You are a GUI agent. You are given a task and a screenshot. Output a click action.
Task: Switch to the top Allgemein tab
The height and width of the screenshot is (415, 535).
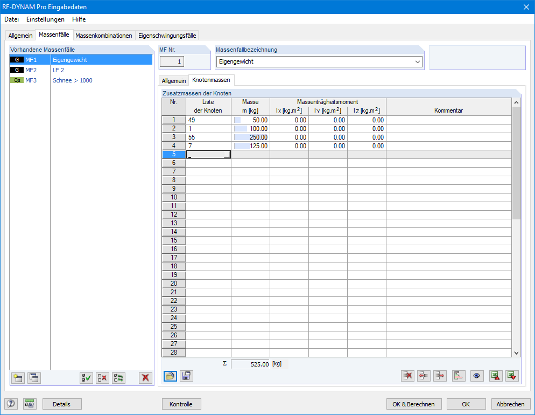coord(20,36)
